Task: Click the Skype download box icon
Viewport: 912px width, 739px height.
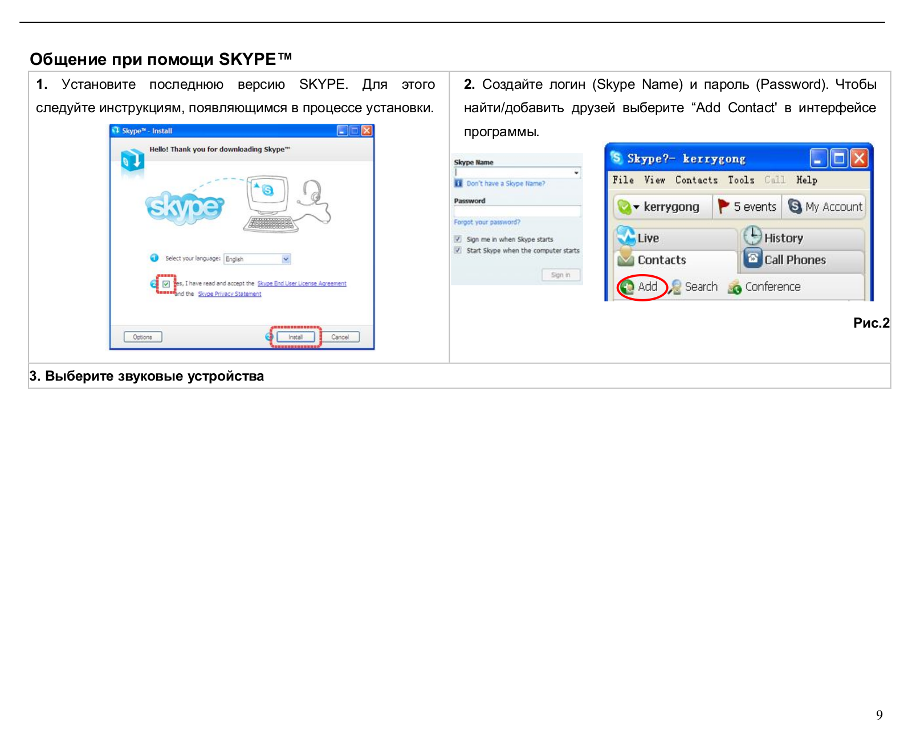Action: (132, 161)
